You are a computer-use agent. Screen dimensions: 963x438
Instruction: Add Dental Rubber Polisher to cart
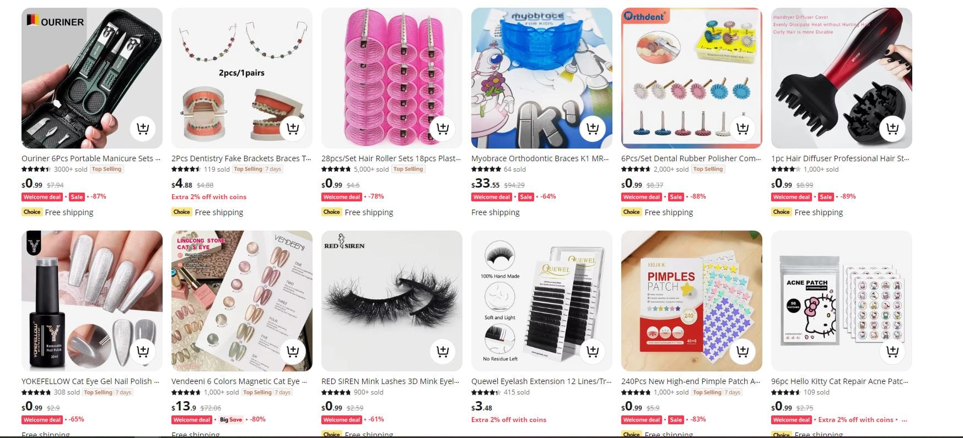coord(743,129)
